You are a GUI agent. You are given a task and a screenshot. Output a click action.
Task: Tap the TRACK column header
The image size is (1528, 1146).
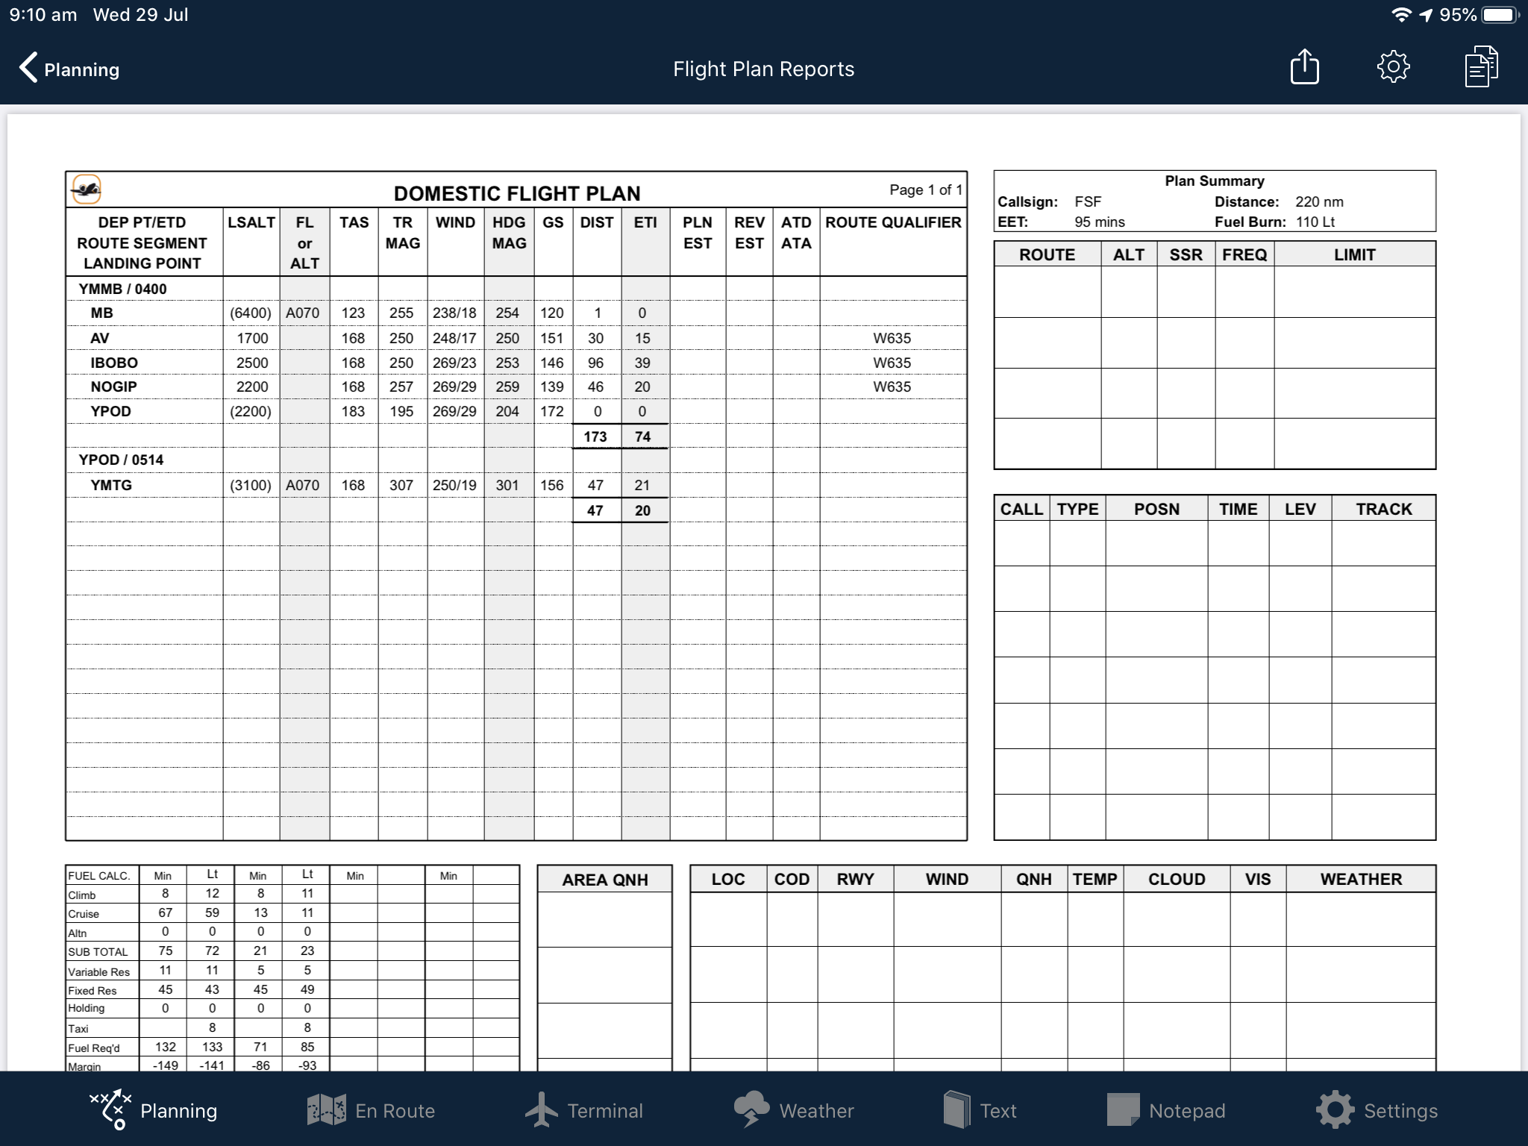(x=1384, y=509)
